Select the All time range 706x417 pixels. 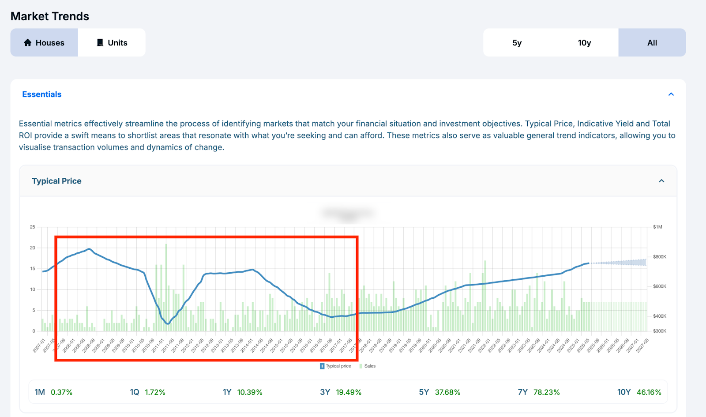click(652, 43)
